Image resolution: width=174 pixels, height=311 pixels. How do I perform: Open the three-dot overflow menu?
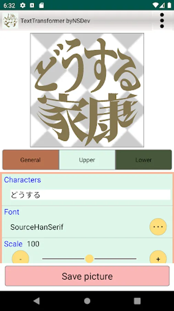(x=162, y=21)
